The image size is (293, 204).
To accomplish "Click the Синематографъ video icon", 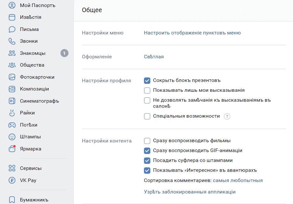I will pyautogui.click(x=12, y=101).
